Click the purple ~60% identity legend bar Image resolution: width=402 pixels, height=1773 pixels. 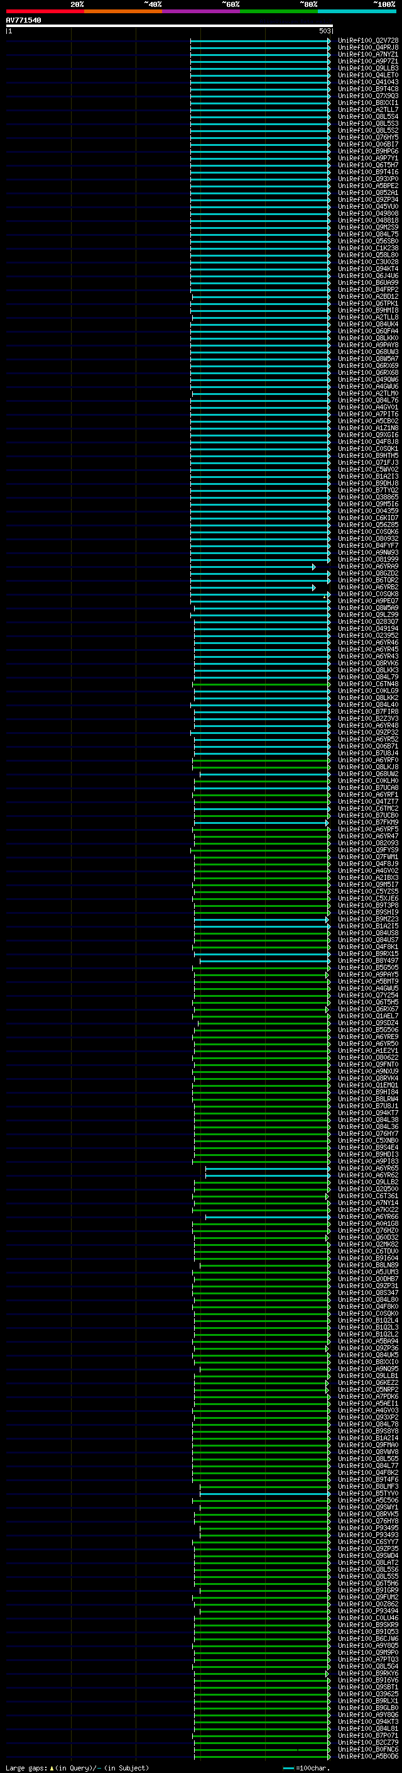[200, 11]
